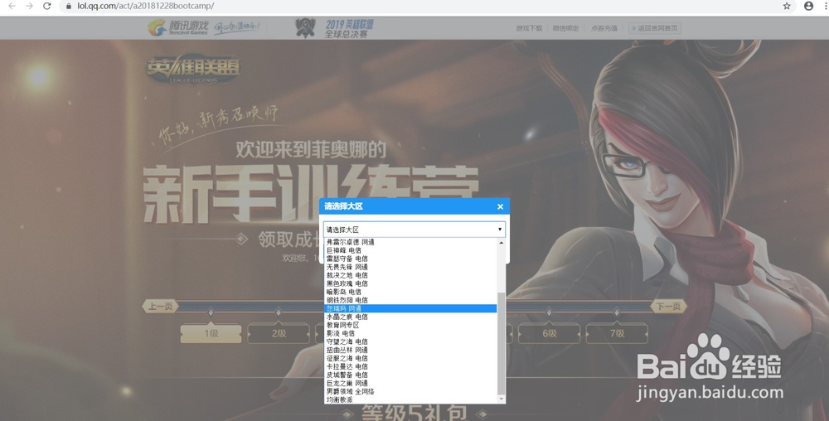Select highlighted 恕瑞玛 网通 option

coord(410,308)
